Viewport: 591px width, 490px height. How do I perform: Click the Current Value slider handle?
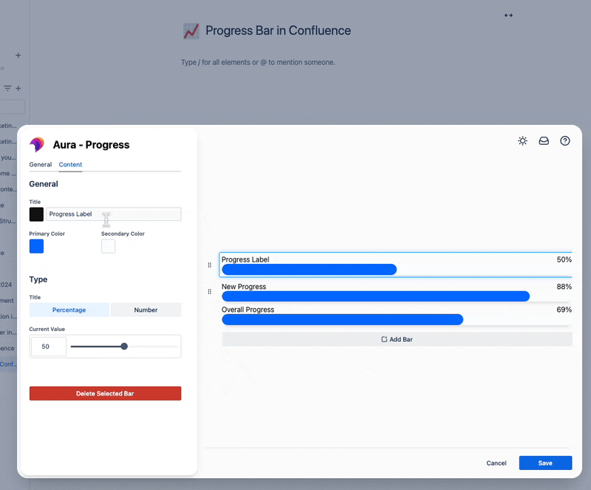pos(123,345)
